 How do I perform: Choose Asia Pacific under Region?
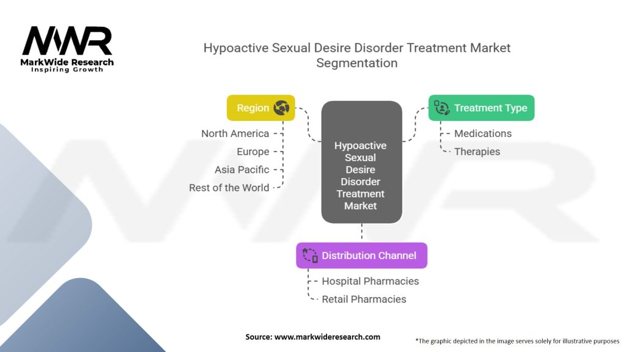[x=241, y=169]
